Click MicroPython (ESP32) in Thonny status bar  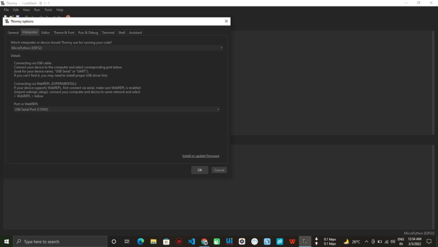point(419,233)
